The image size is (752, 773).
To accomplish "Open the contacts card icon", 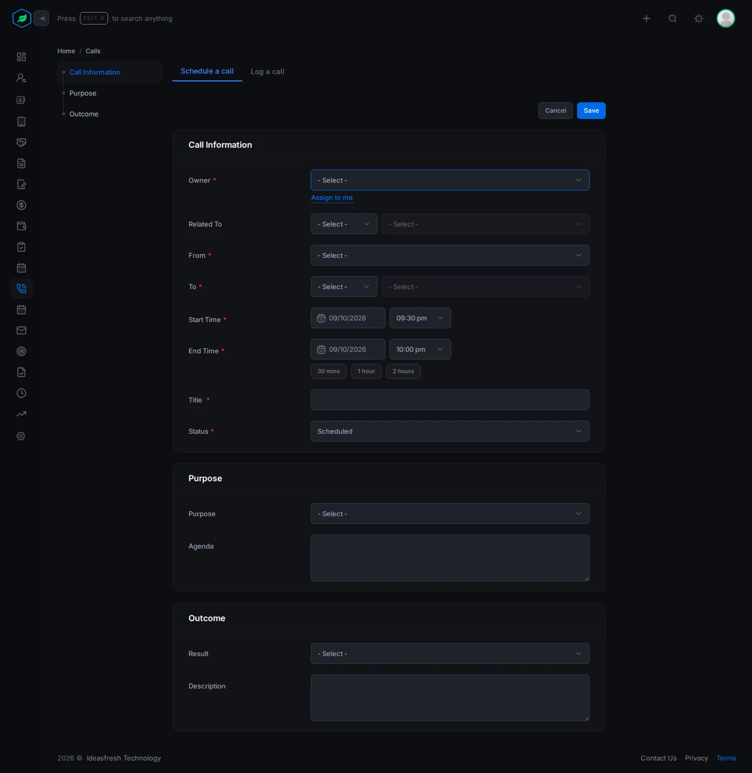I will coord(21,100).
